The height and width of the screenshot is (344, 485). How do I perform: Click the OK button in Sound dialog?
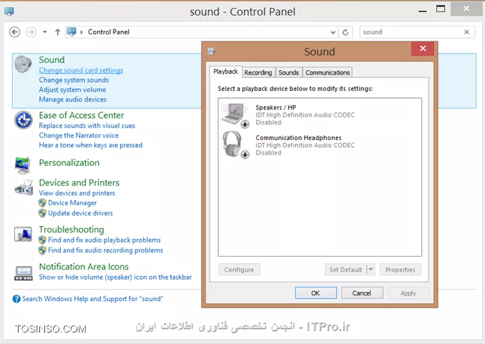(x=315, y=293)
